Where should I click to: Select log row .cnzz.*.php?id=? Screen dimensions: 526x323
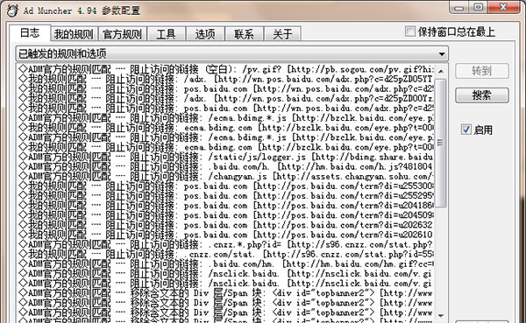(x=225, y=244)
